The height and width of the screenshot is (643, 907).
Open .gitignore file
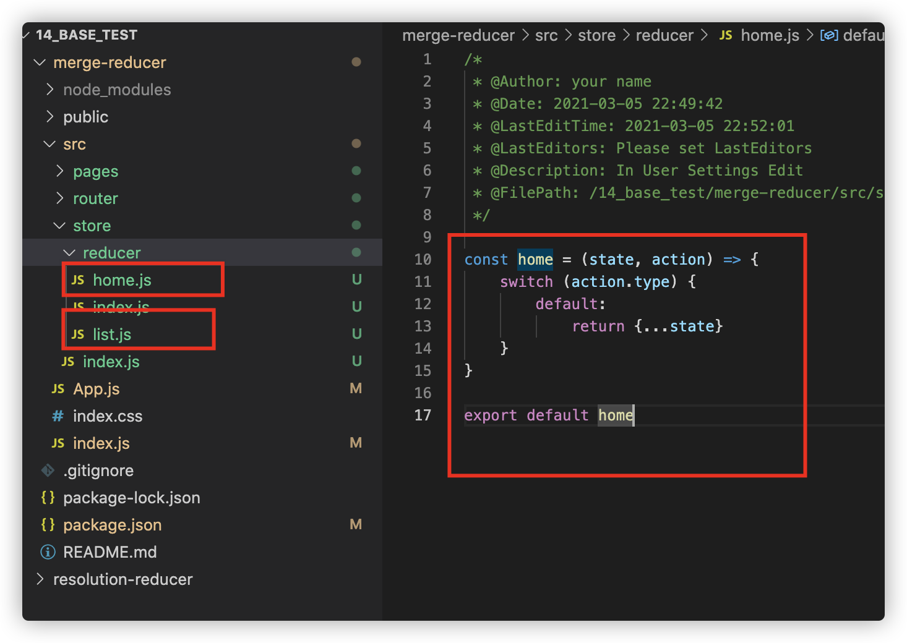[98, 471]
